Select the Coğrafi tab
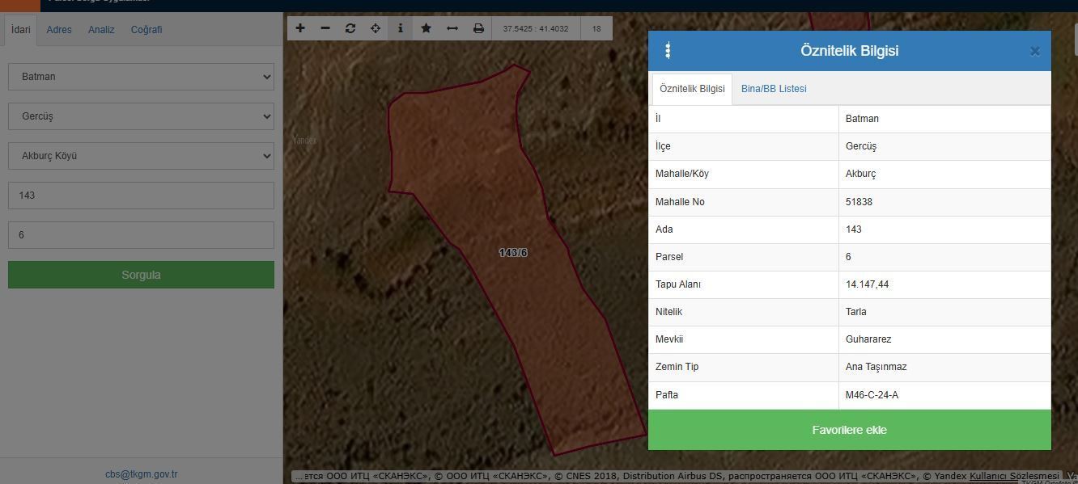 146,30
